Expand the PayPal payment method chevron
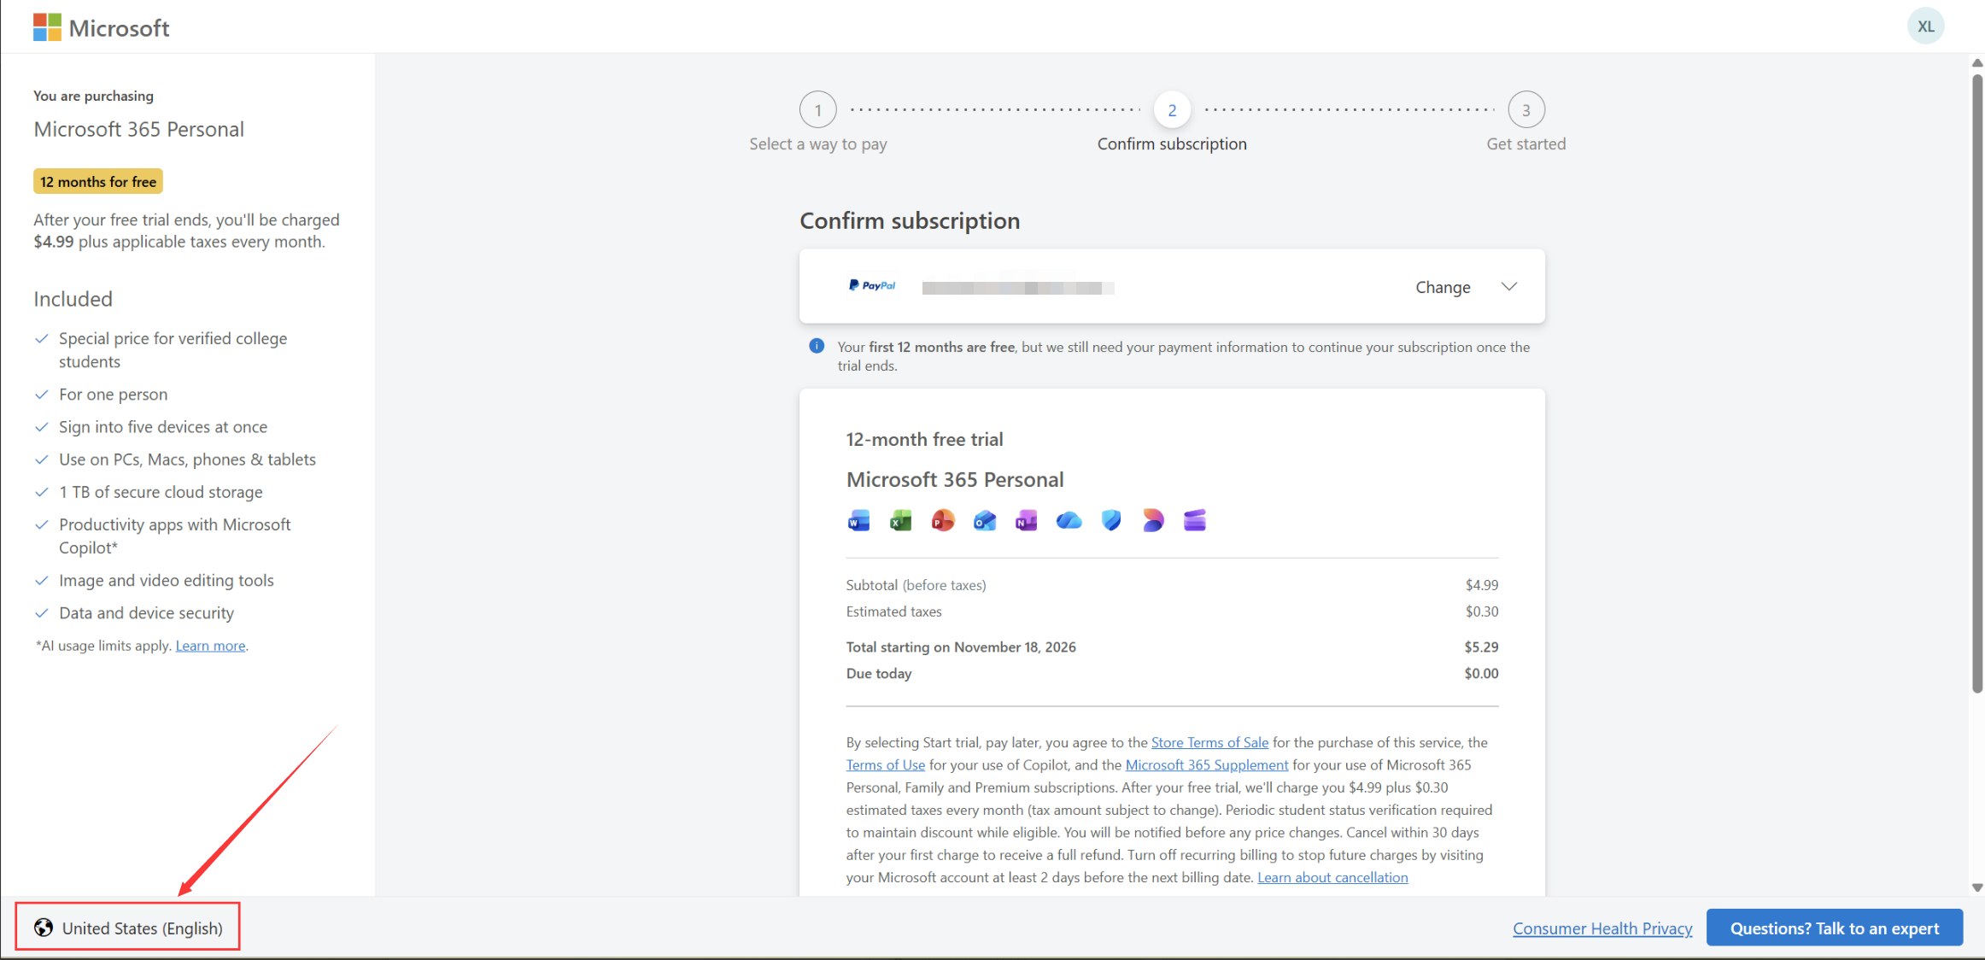Viewport: 1985px width, 960px height. 1509,287
